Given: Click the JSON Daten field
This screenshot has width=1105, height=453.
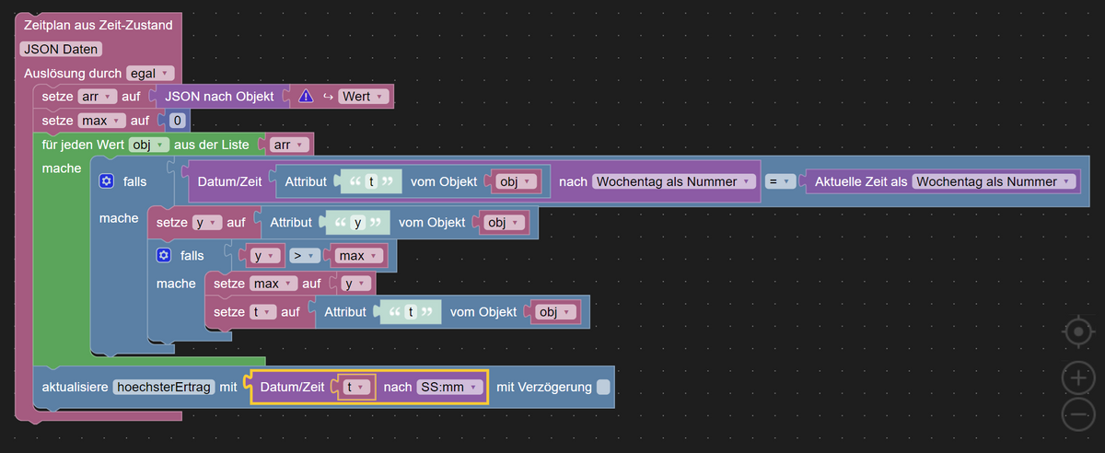Looking at the screenshot, I should pyautogui.click(x=61, y=49).
